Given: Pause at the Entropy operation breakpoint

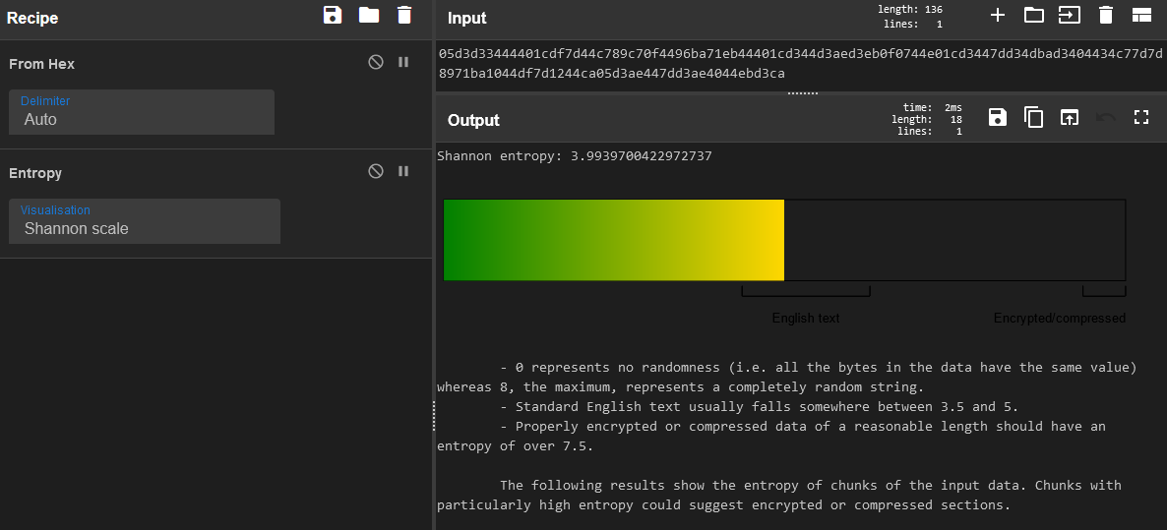Looking at the screenshot, I should (x=403, y=171).
